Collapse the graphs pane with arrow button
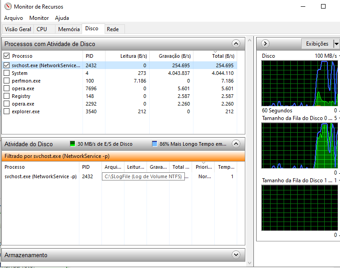 tap(266, 44)
